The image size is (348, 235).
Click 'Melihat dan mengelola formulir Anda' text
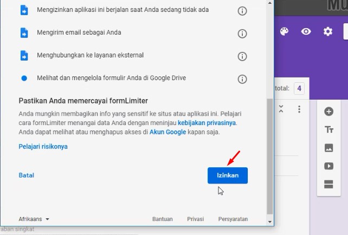(112, 78)
